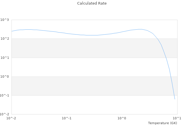
Task: Click the vertical axis 10^1 tick label
Action: 5,58
